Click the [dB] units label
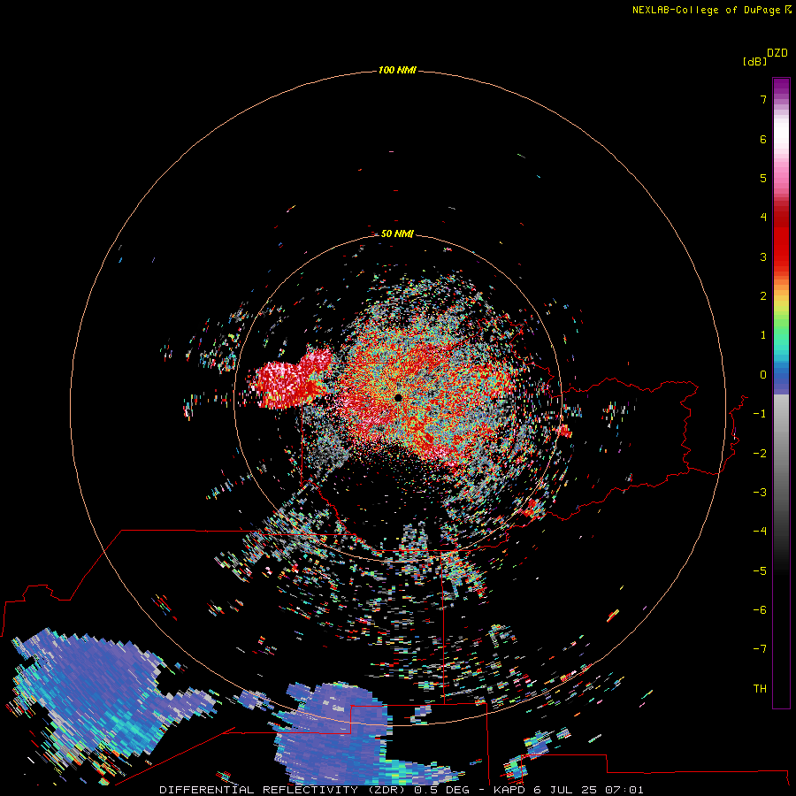 pyautogui.click(x=754, y=61)
